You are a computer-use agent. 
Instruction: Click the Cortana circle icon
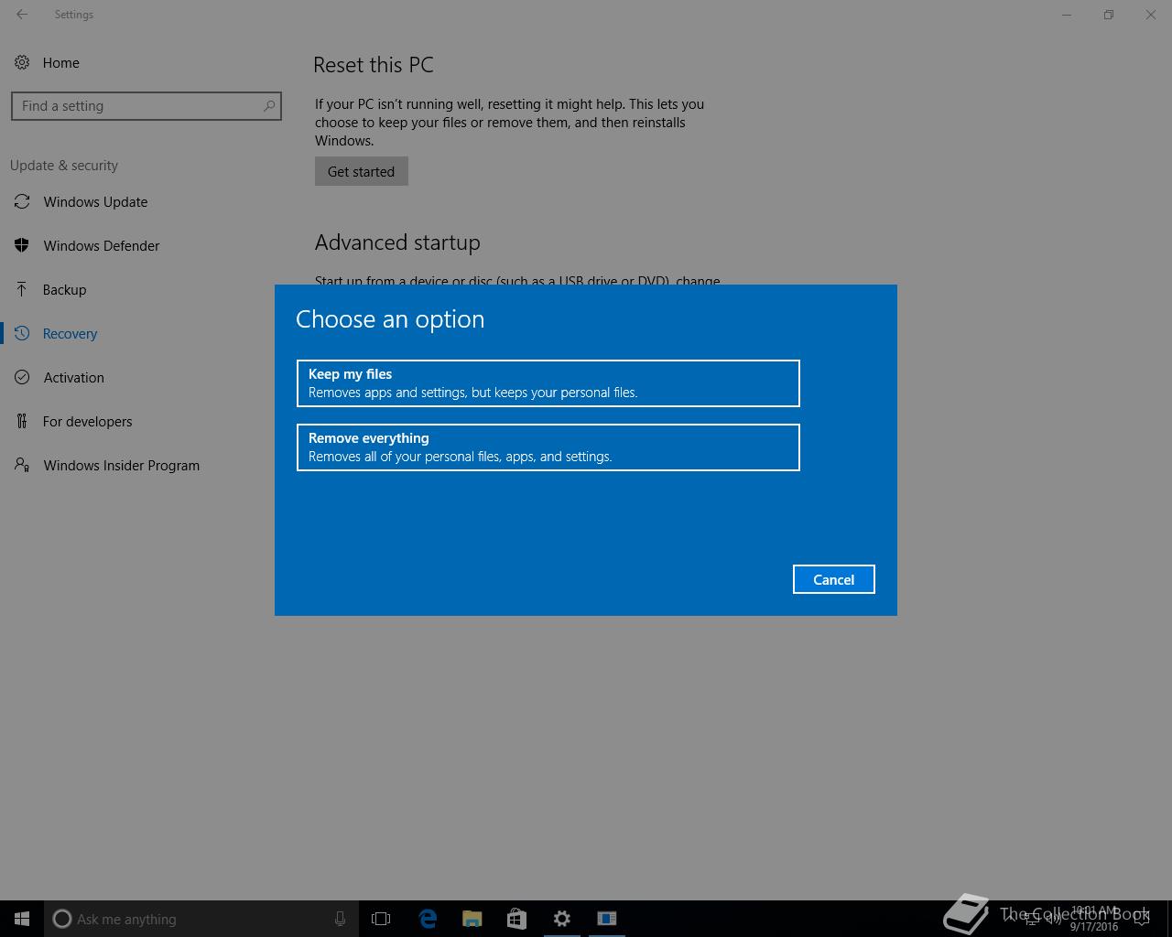(x=62, y=919)
